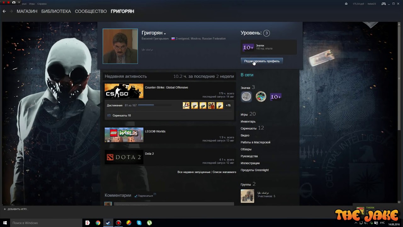Click Редактировать профиль button
Viewport: 403px width, 227px height.
pos(262,61)
